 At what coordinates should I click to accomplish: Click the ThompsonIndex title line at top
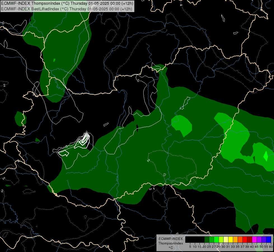(67, 3)
